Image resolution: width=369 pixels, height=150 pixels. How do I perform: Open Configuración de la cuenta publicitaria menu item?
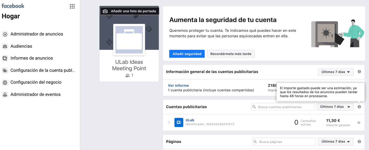point(43,70)
